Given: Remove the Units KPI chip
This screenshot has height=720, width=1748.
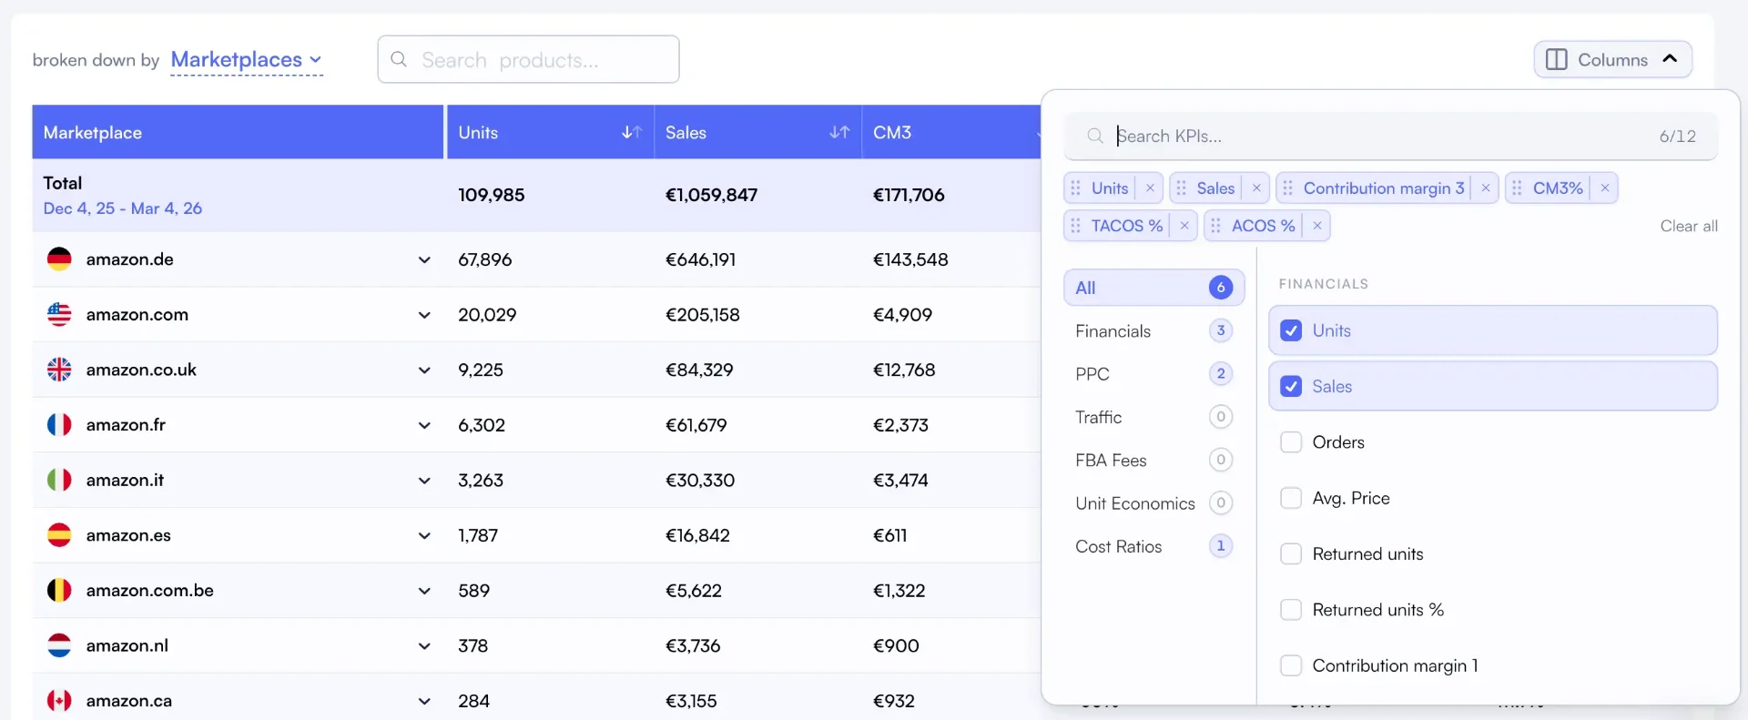Looking at the screenshot, I should (x=1150, y=188).
